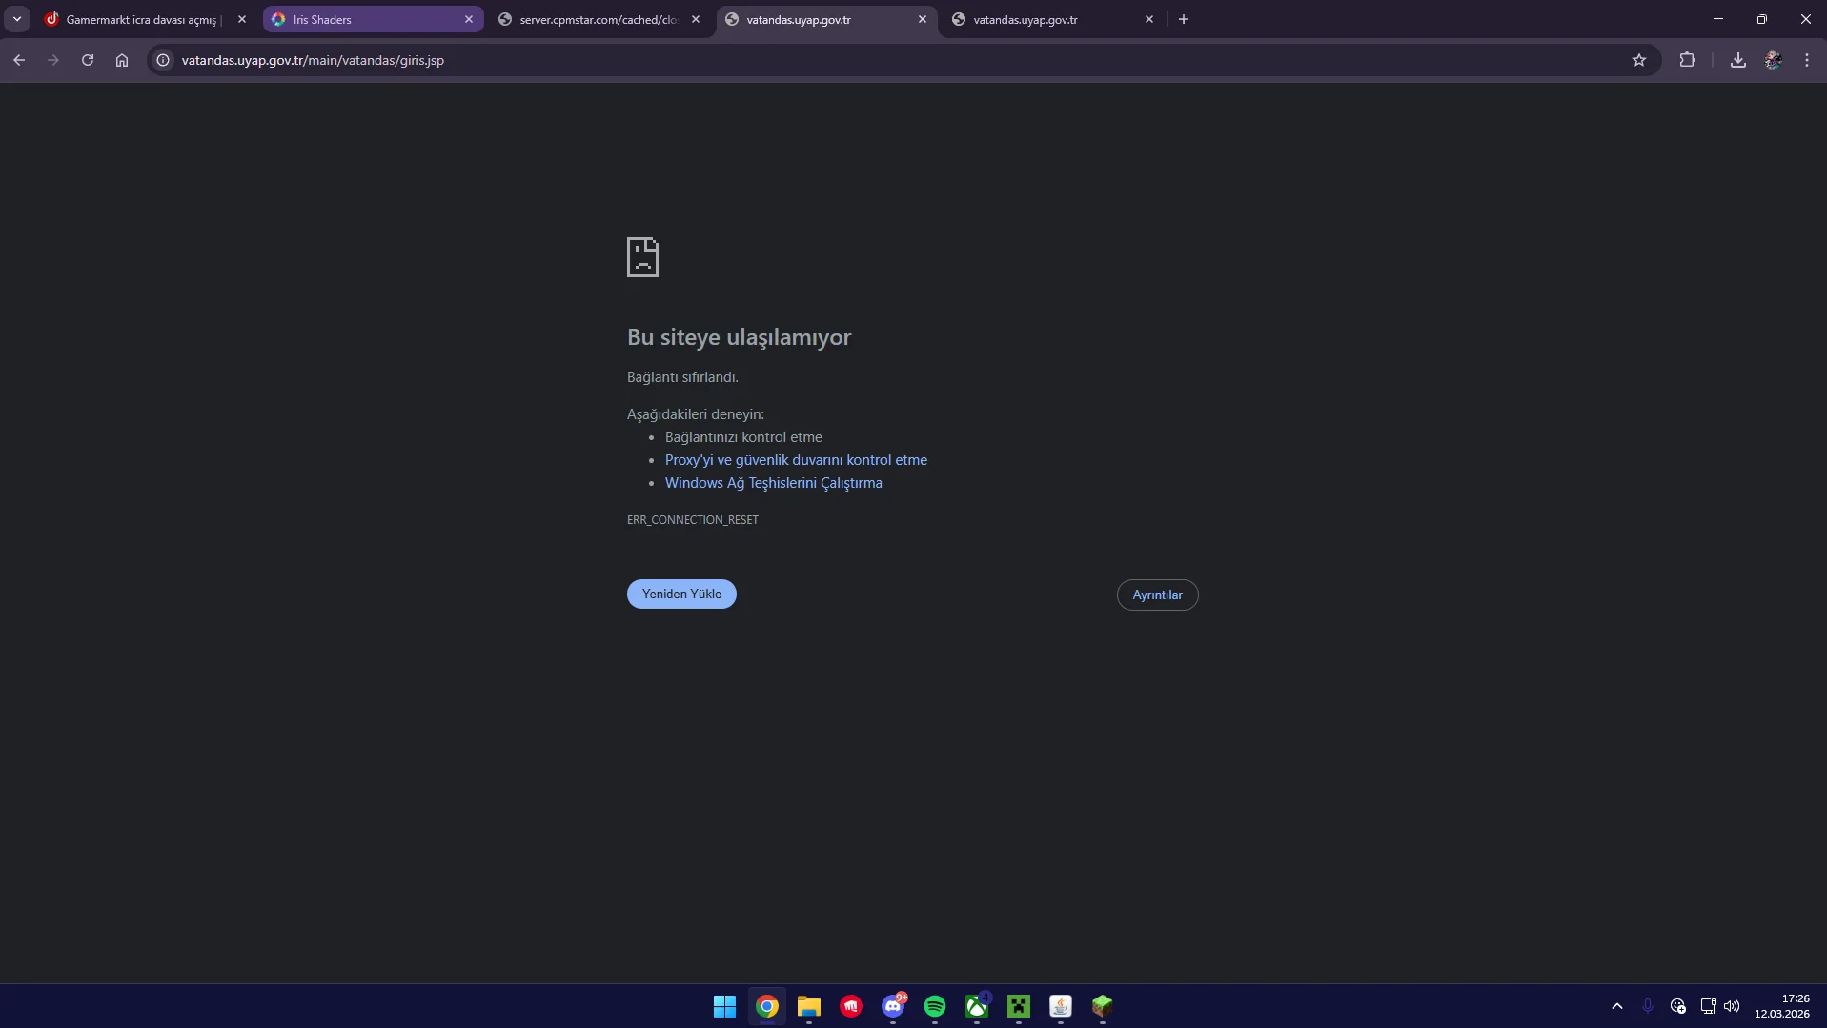Bookmark the current page with the star
The height and width of the screenshot is (1028, 1827).
1640,60
